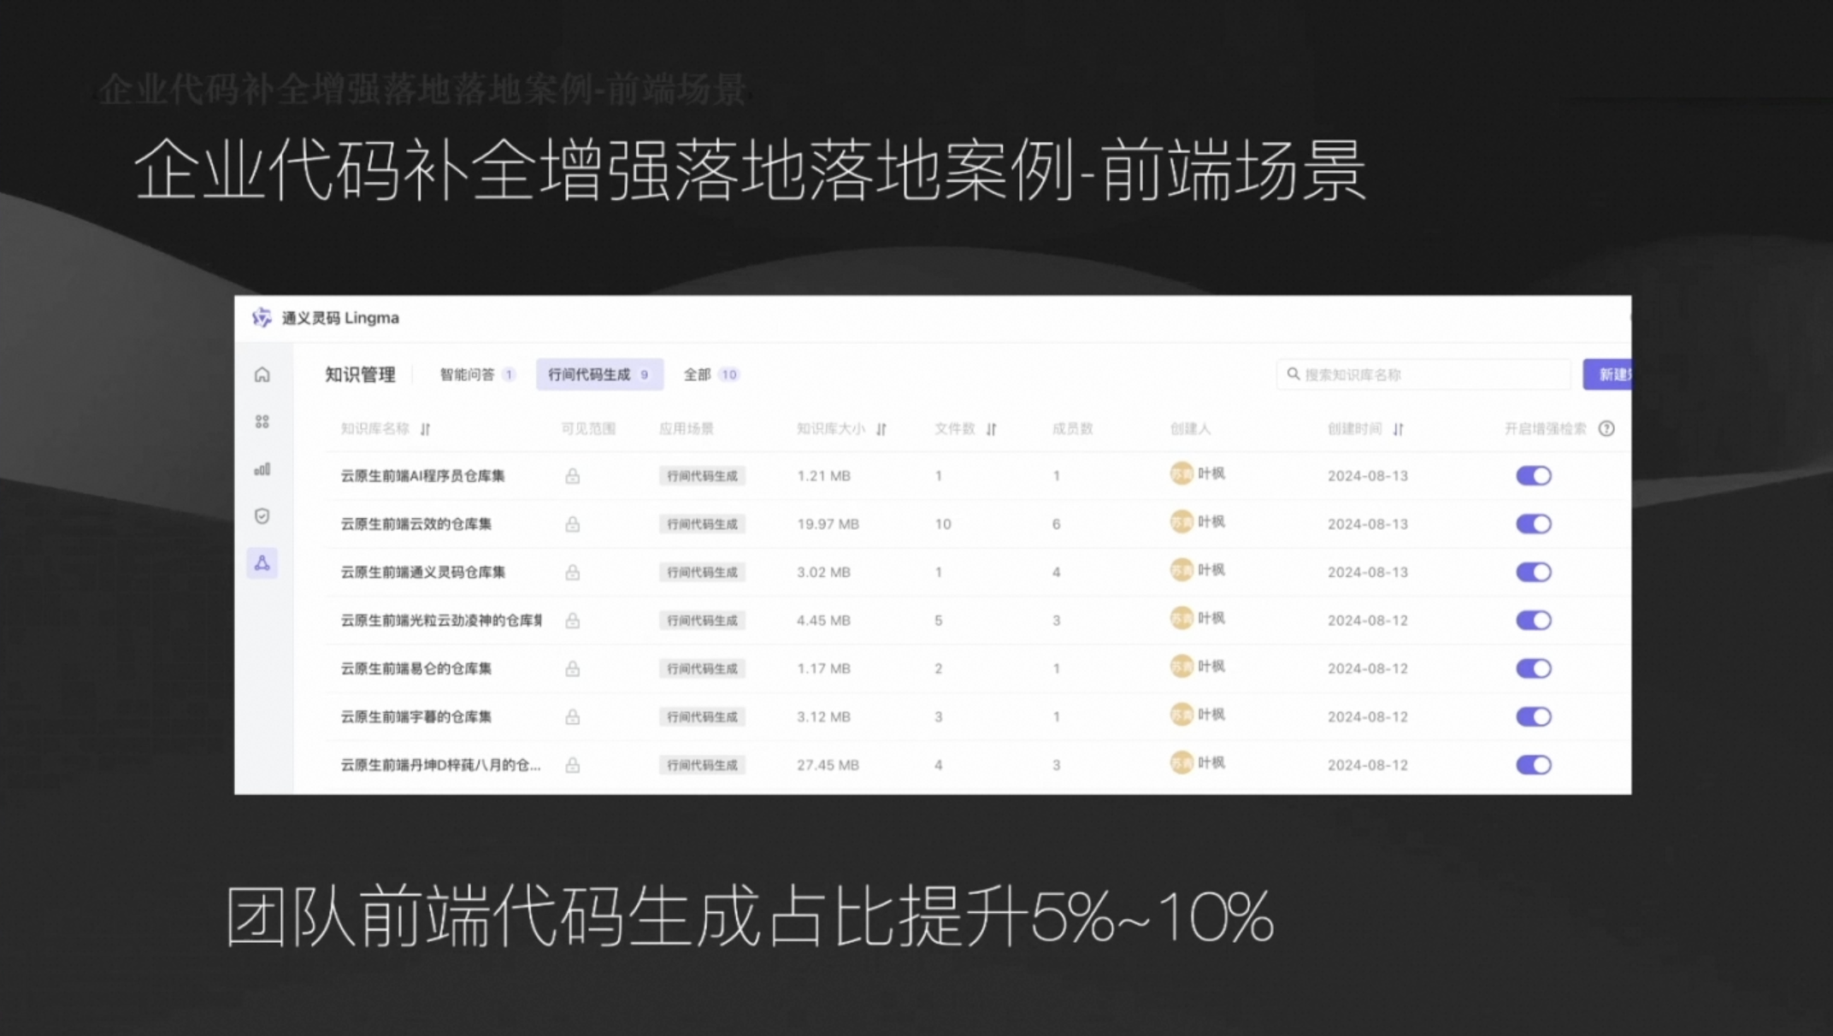The height and width of the screenshot is (1036, 1833).
Task: Click the 19.97 MB size cell
Action: tap(827, 523)
